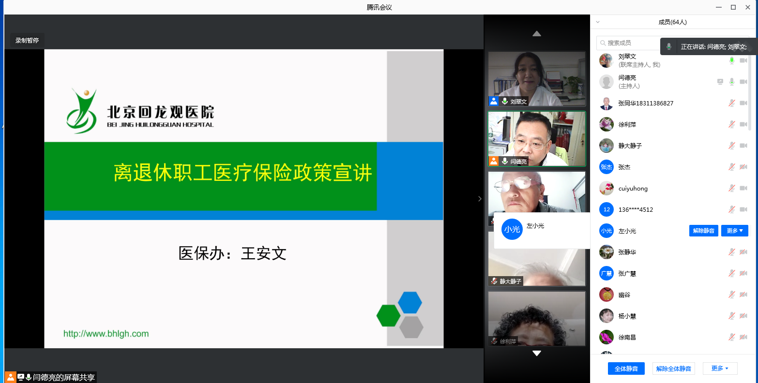This screenshot has height=383, width=758.
Task: Open 更多 dropdown for 左小光
Action: coord(735,231)
